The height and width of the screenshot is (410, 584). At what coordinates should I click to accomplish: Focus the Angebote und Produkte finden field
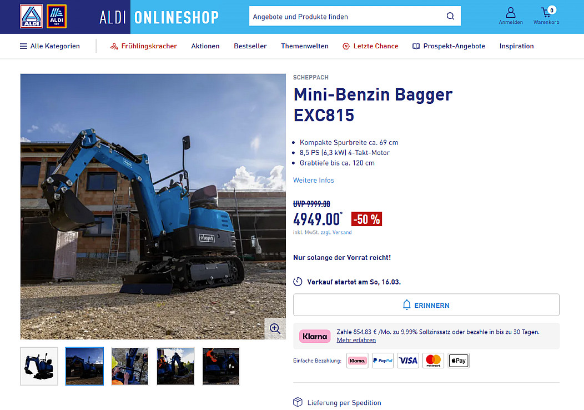(x=346, y=16)
